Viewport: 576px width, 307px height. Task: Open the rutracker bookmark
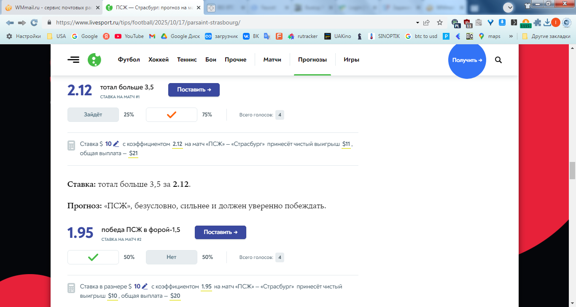pyautogui.click(x=303, y=36)
